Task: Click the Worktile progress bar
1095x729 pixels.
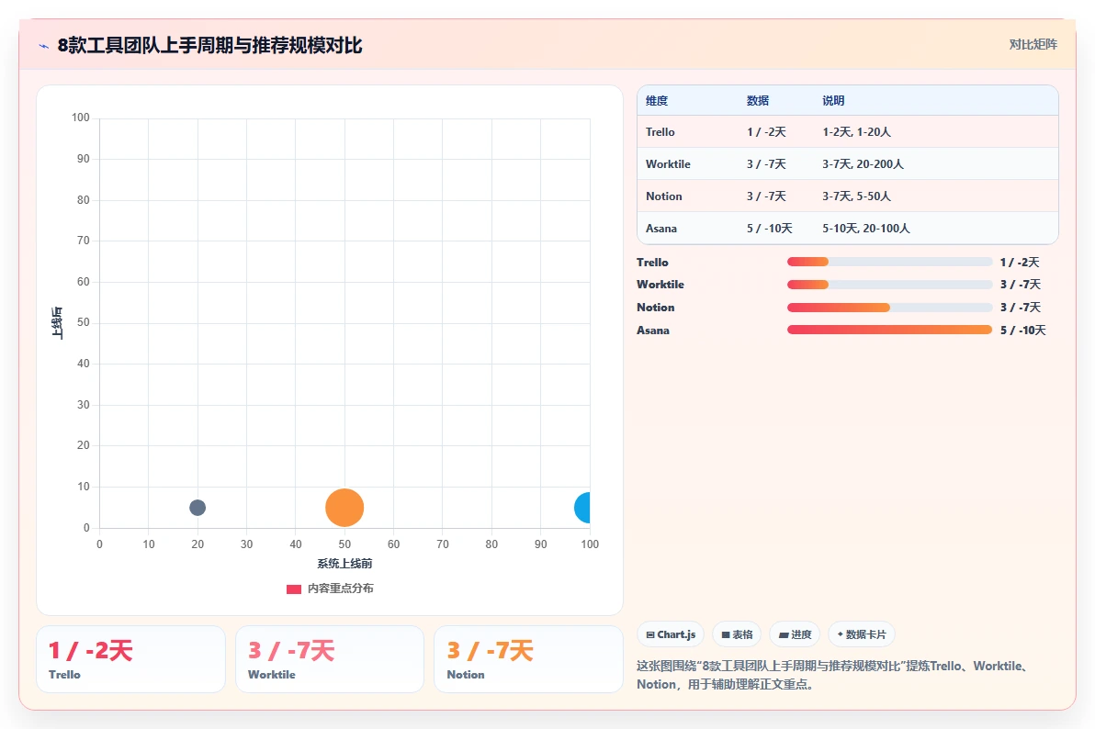Action: 889,285
